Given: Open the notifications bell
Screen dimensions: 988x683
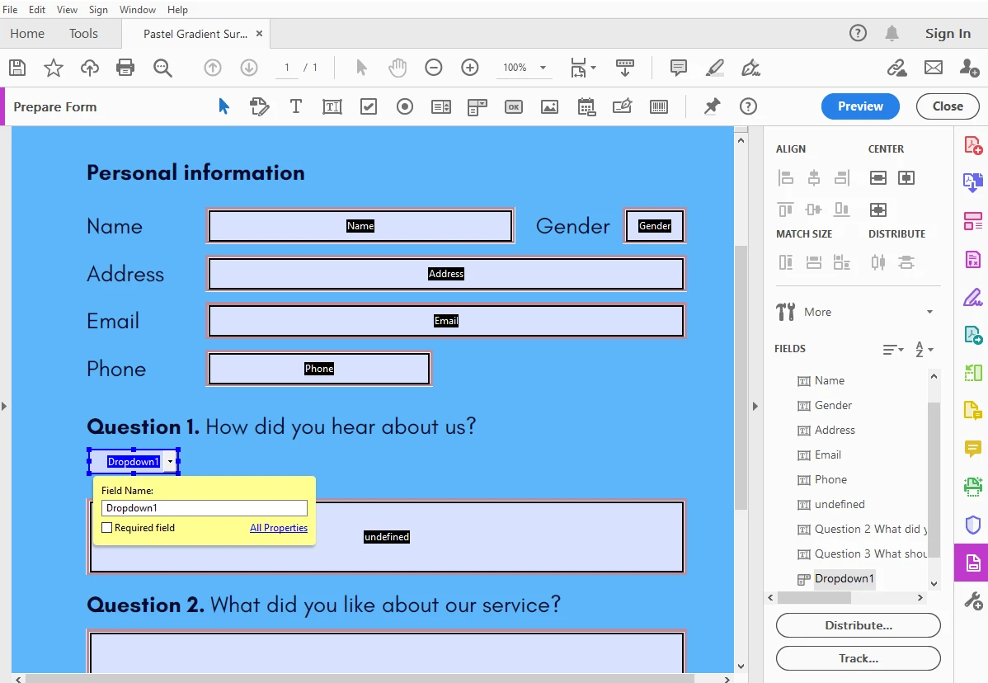Looking at the screenshot, I should (892, 33).
